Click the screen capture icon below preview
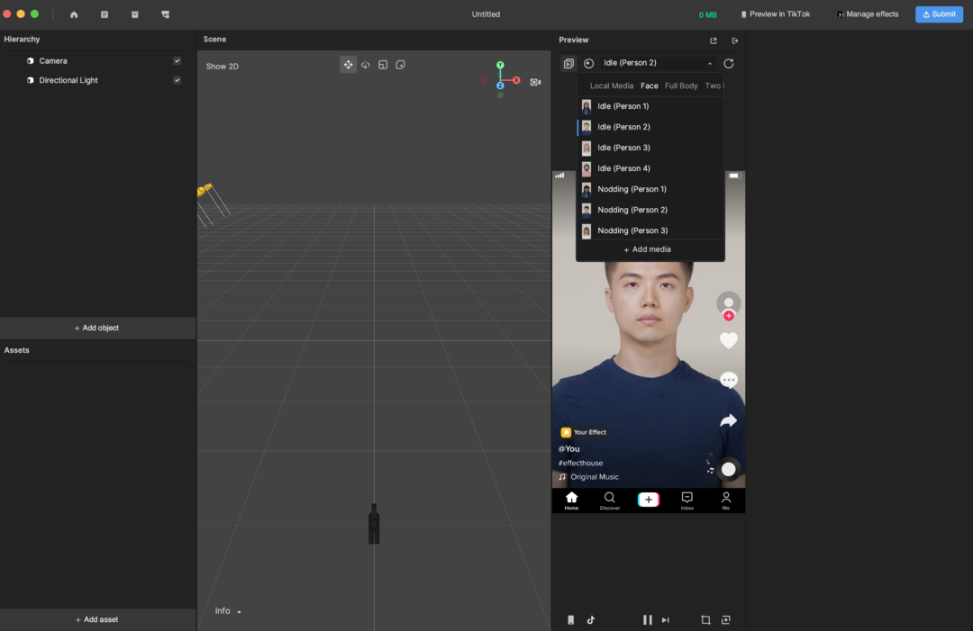Screen dimensions: 973x631 [726, 620]
